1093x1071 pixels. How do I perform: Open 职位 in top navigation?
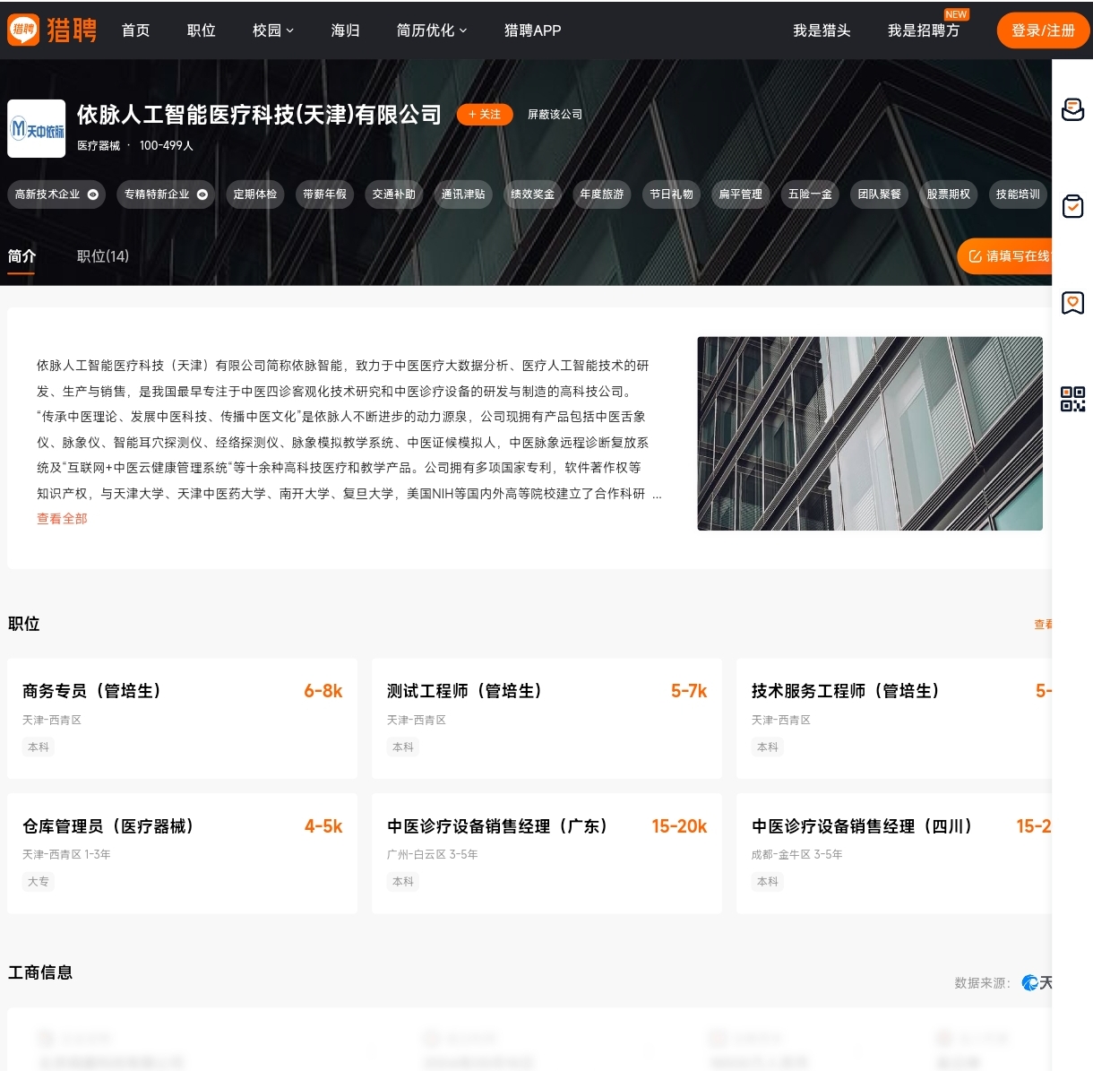(202, 30)
